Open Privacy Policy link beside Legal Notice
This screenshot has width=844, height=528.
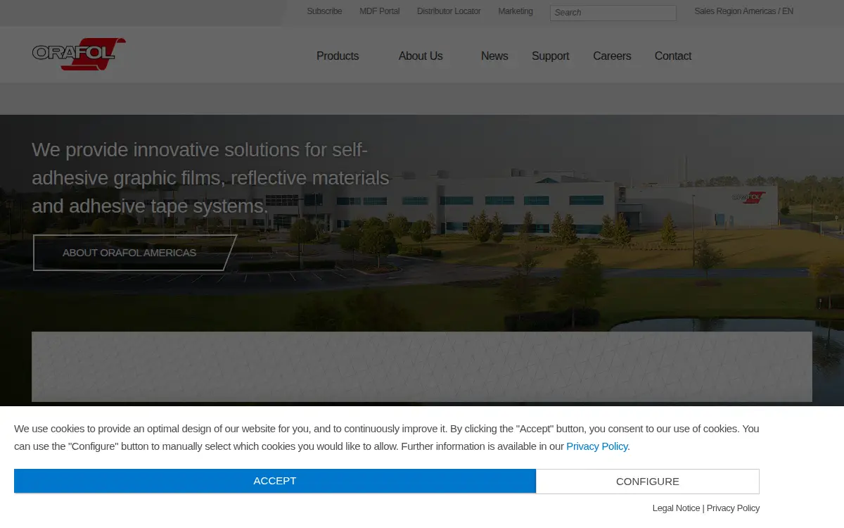(x=733, y=508)
